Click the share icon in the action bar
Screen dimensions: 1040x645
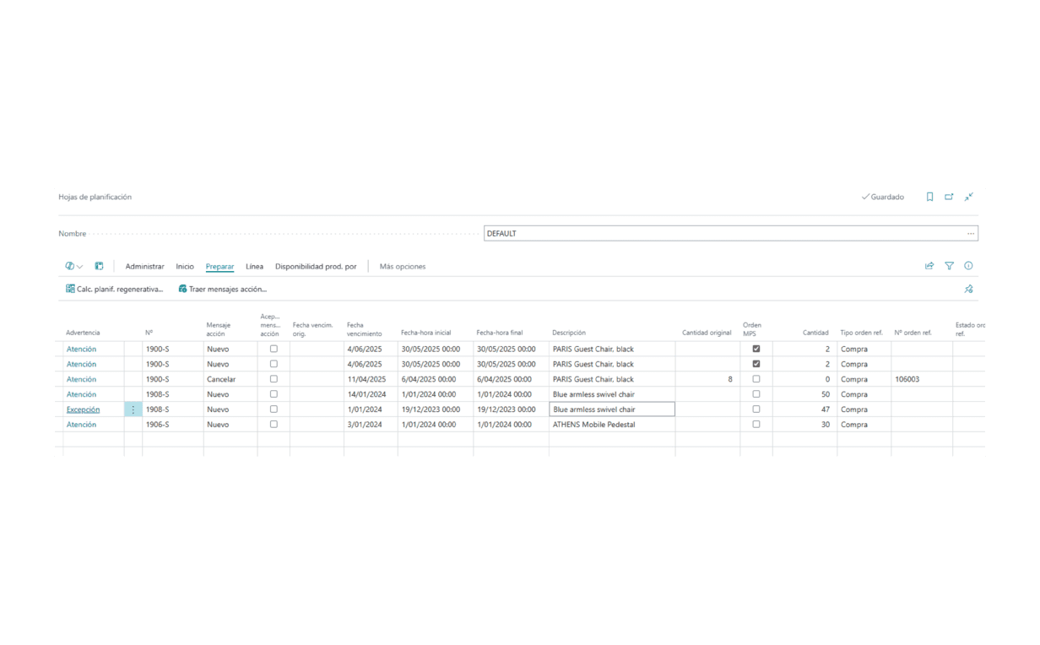click(929, 266)
